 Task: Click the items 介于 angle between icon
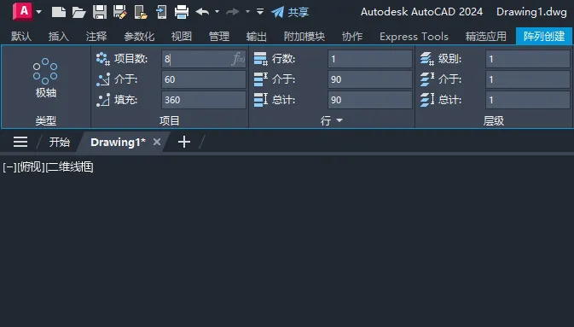[103, 79]
